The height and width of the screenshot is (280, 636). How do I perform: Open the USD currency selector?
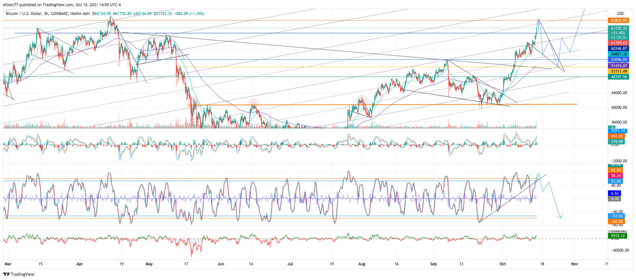620,14
